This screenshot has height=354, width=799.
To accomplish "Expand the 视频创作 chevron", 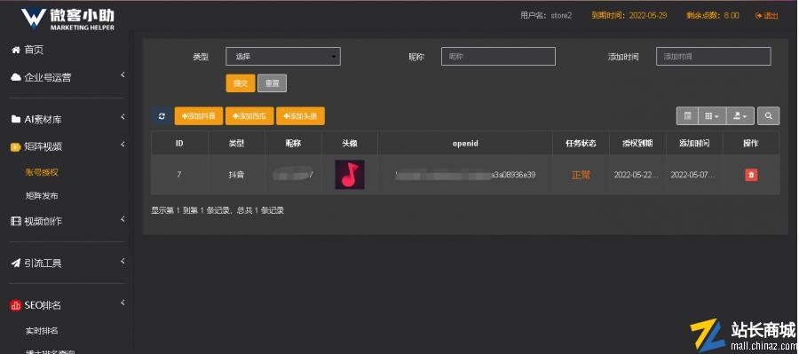I will pyautogui.click(x=123, y=219).
